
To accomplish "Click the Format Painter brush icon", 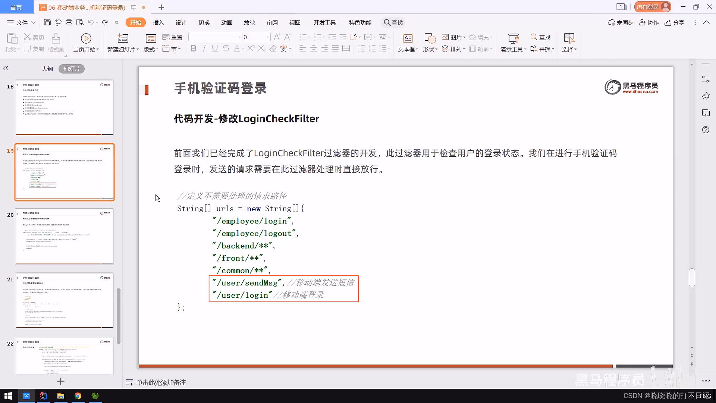I will point(56,38).
